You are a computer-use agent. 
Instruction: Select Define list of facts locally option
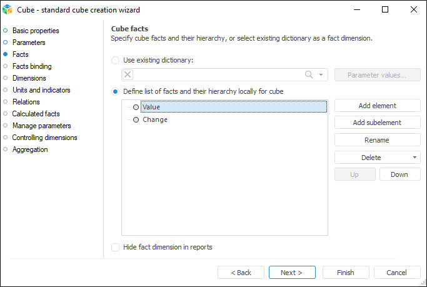point(115,91)
